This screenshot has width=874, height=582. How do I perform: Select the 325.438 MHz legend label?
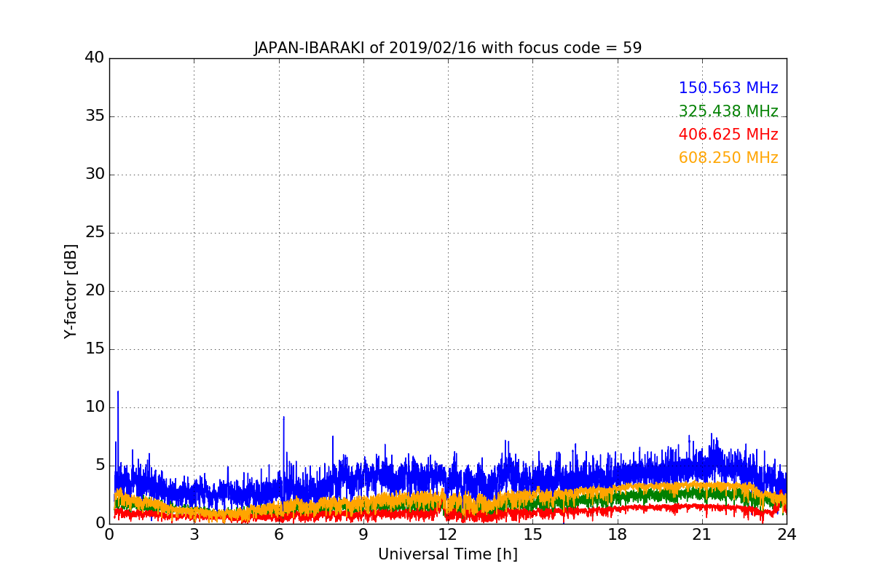click(x=728, y=111)
